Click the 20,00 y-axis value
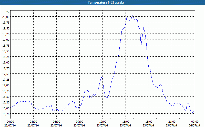This screenshot has width=205, height=128. coord(6,17)
